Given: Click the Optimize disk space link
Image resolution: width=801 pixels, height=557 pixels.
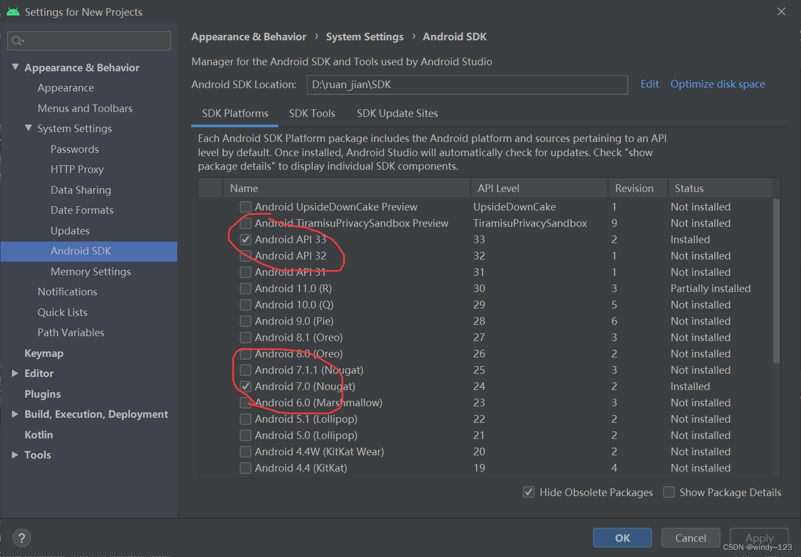Looking at the screenshot, I should point(717,84).
